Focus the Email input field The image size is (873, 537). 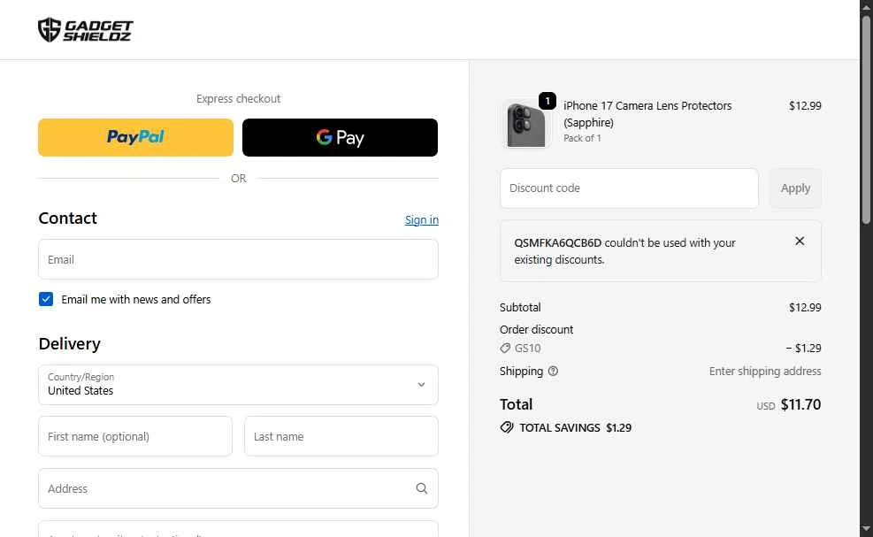pyautogui.click(x=238, y=259)
